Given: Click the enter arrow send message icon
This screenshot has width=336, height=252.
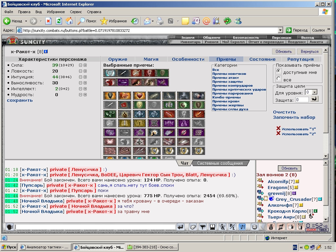Looking at the screenshot, I should (x=181, y=227).
